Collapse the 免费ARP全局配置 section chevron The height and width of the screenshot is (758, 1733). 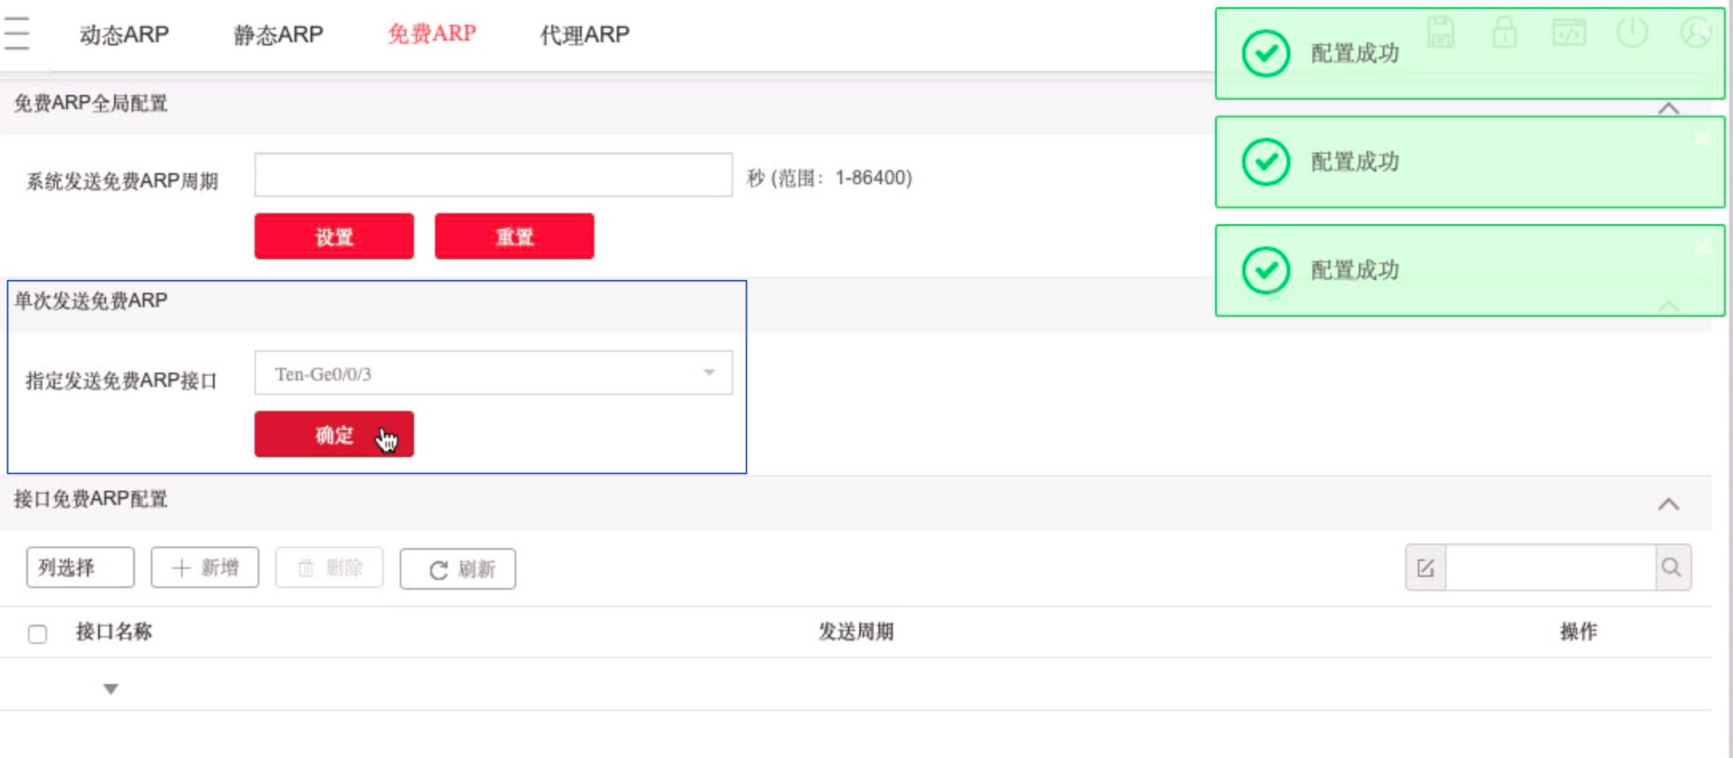click(x=1668, y=109)
